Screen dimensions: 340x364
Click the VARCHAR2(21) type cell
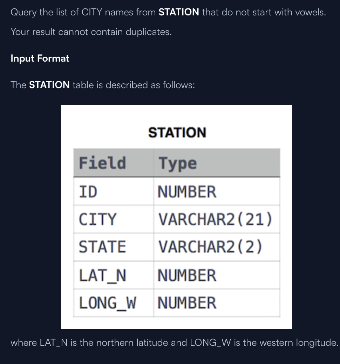pyautogui.click(x=215, y=219)
